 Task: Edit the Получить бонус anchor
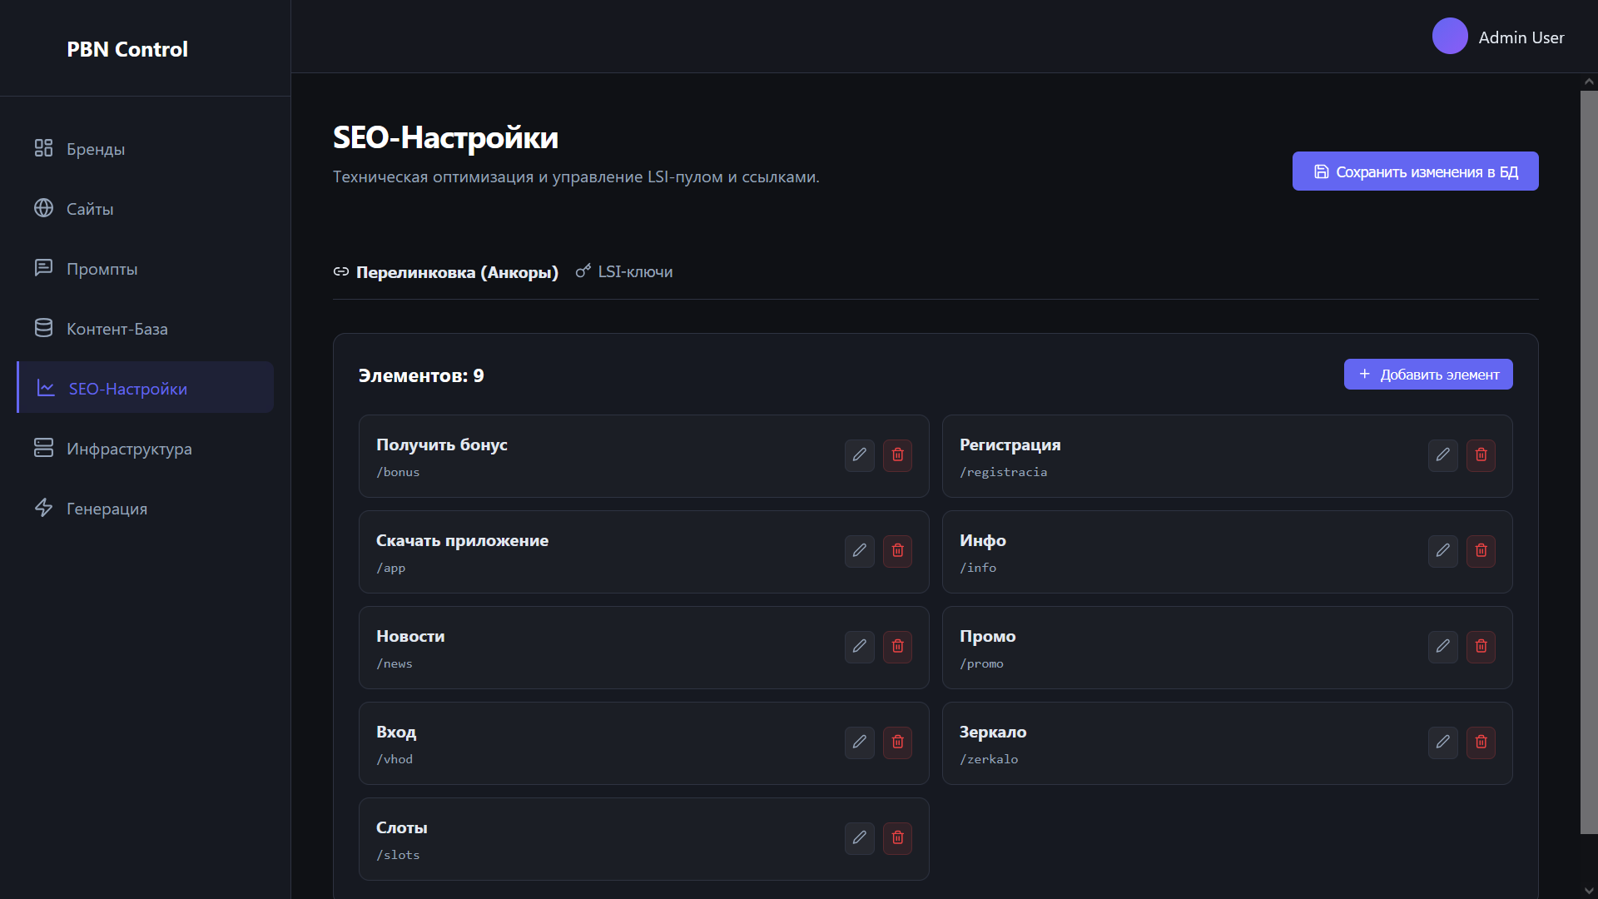click(859, 455)
